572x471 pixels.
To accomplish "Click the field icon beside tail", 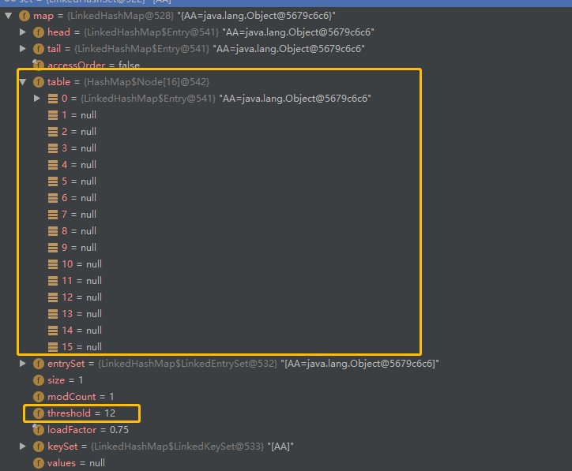I will pyautogui.click(x=39, y=49).
